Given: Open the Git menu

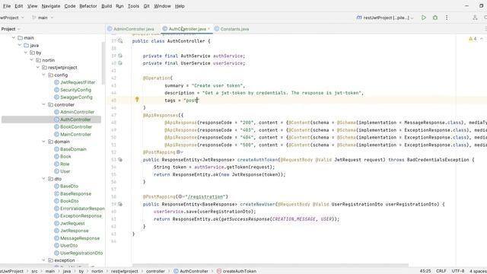Looking at the screenshot, I should [146, 6].
